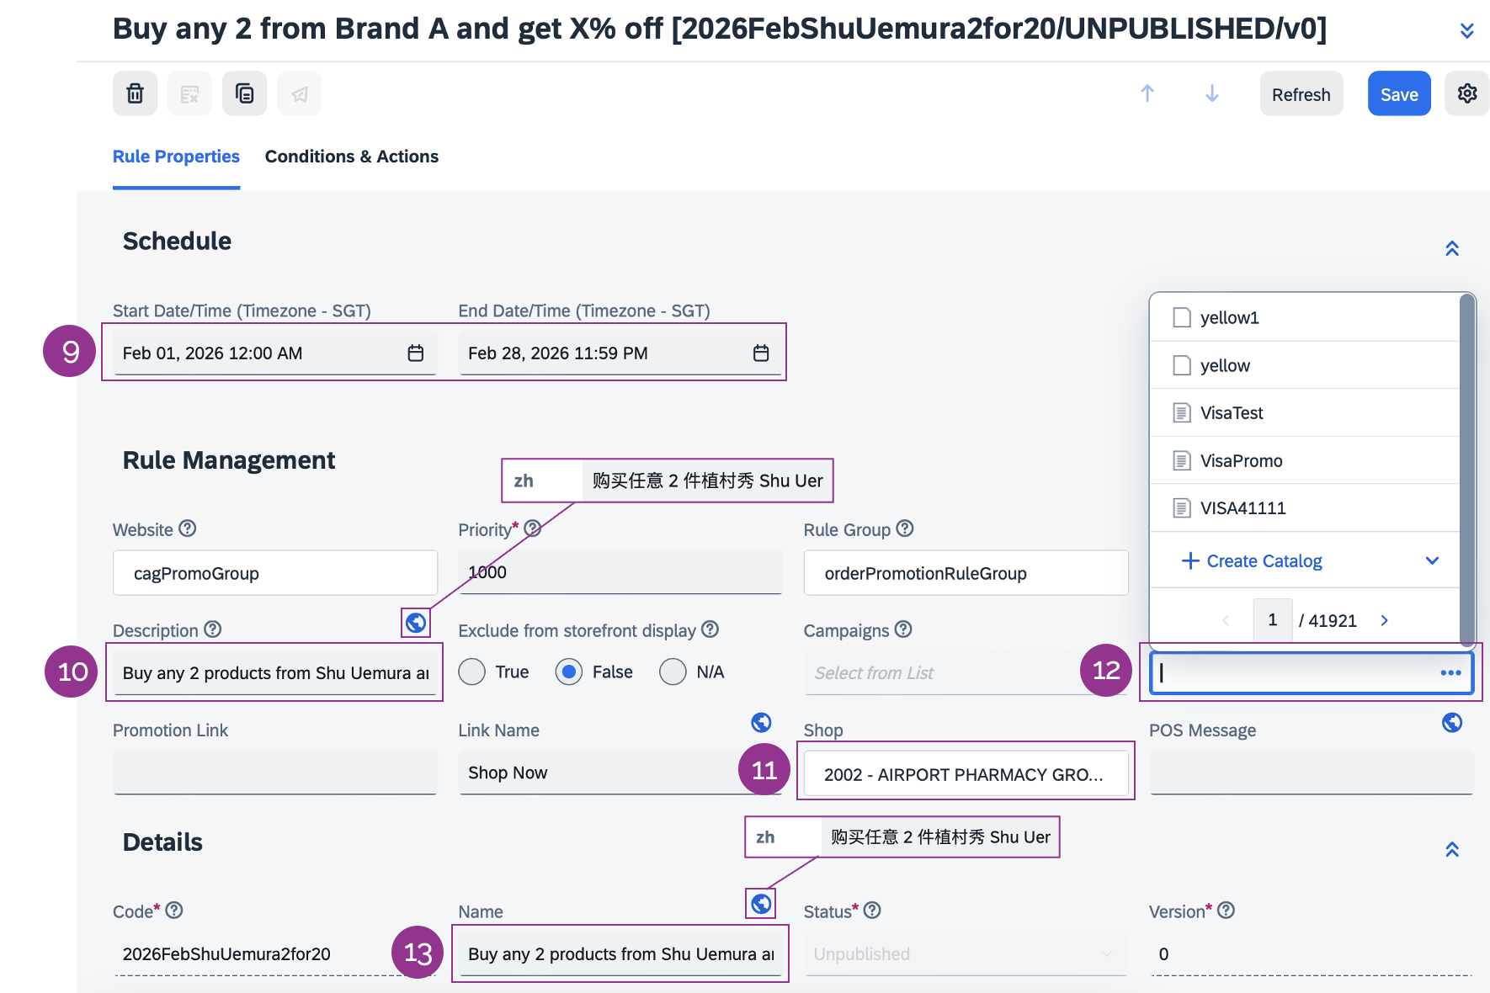Open the End Date calendar picker
Screen dimensions: 1490x993
pyautogui.click(x=761, y=353)
